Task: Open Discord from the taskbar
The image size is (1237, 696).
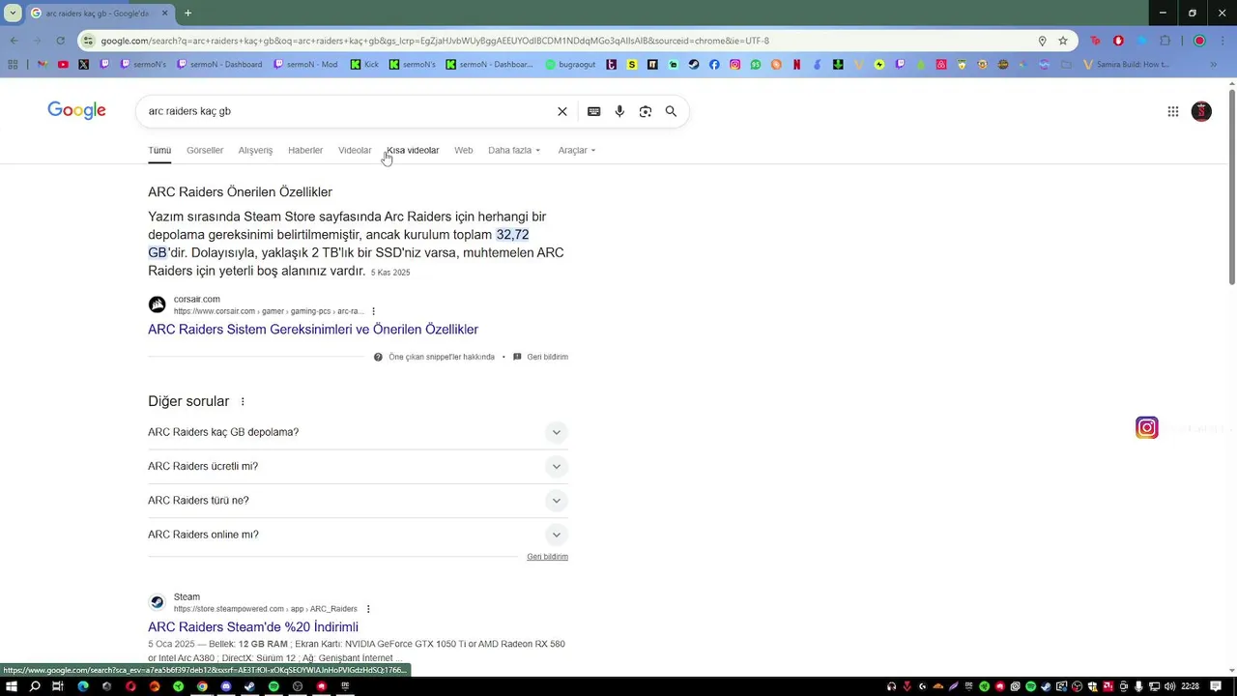Action: click(225, 686)
